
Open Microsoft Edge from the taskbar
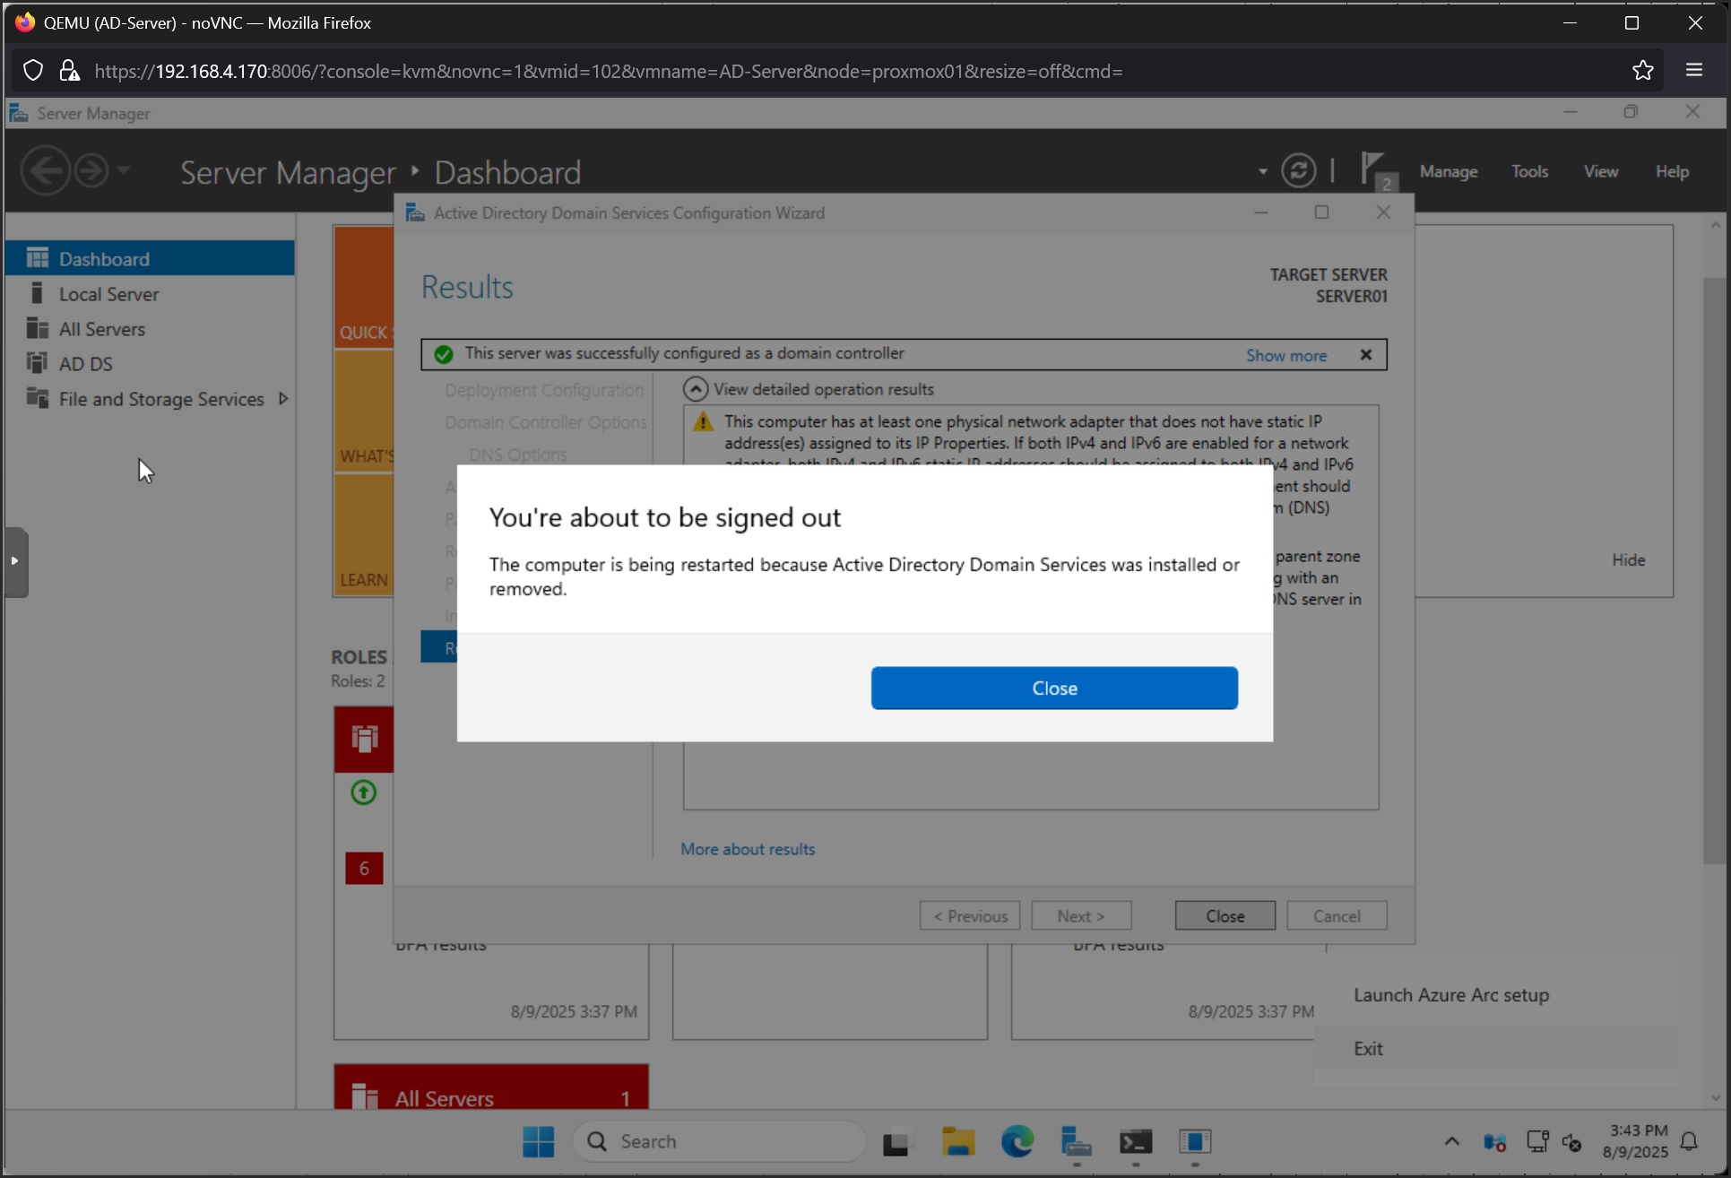click(x=1017, y=1141)
